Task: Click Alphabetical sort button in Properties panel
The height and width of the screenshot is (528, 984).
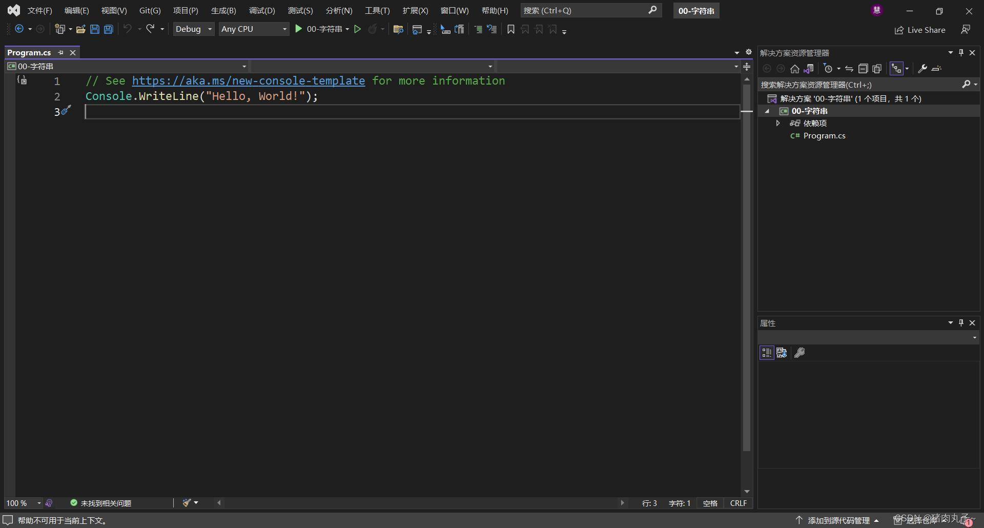Action: tap(782, 353)
